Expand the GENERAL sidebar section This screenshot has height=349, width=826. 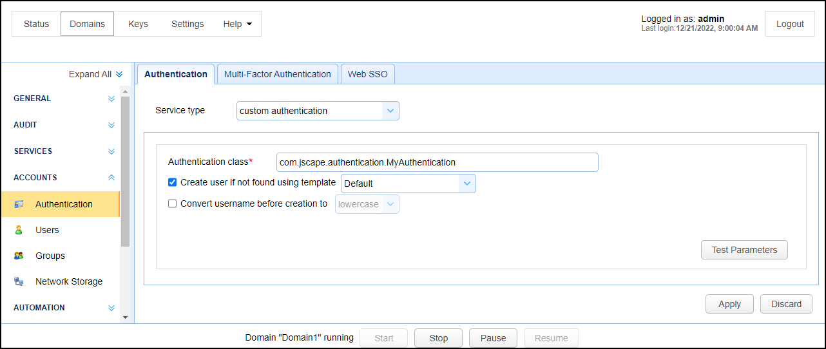tap(111, 99)
